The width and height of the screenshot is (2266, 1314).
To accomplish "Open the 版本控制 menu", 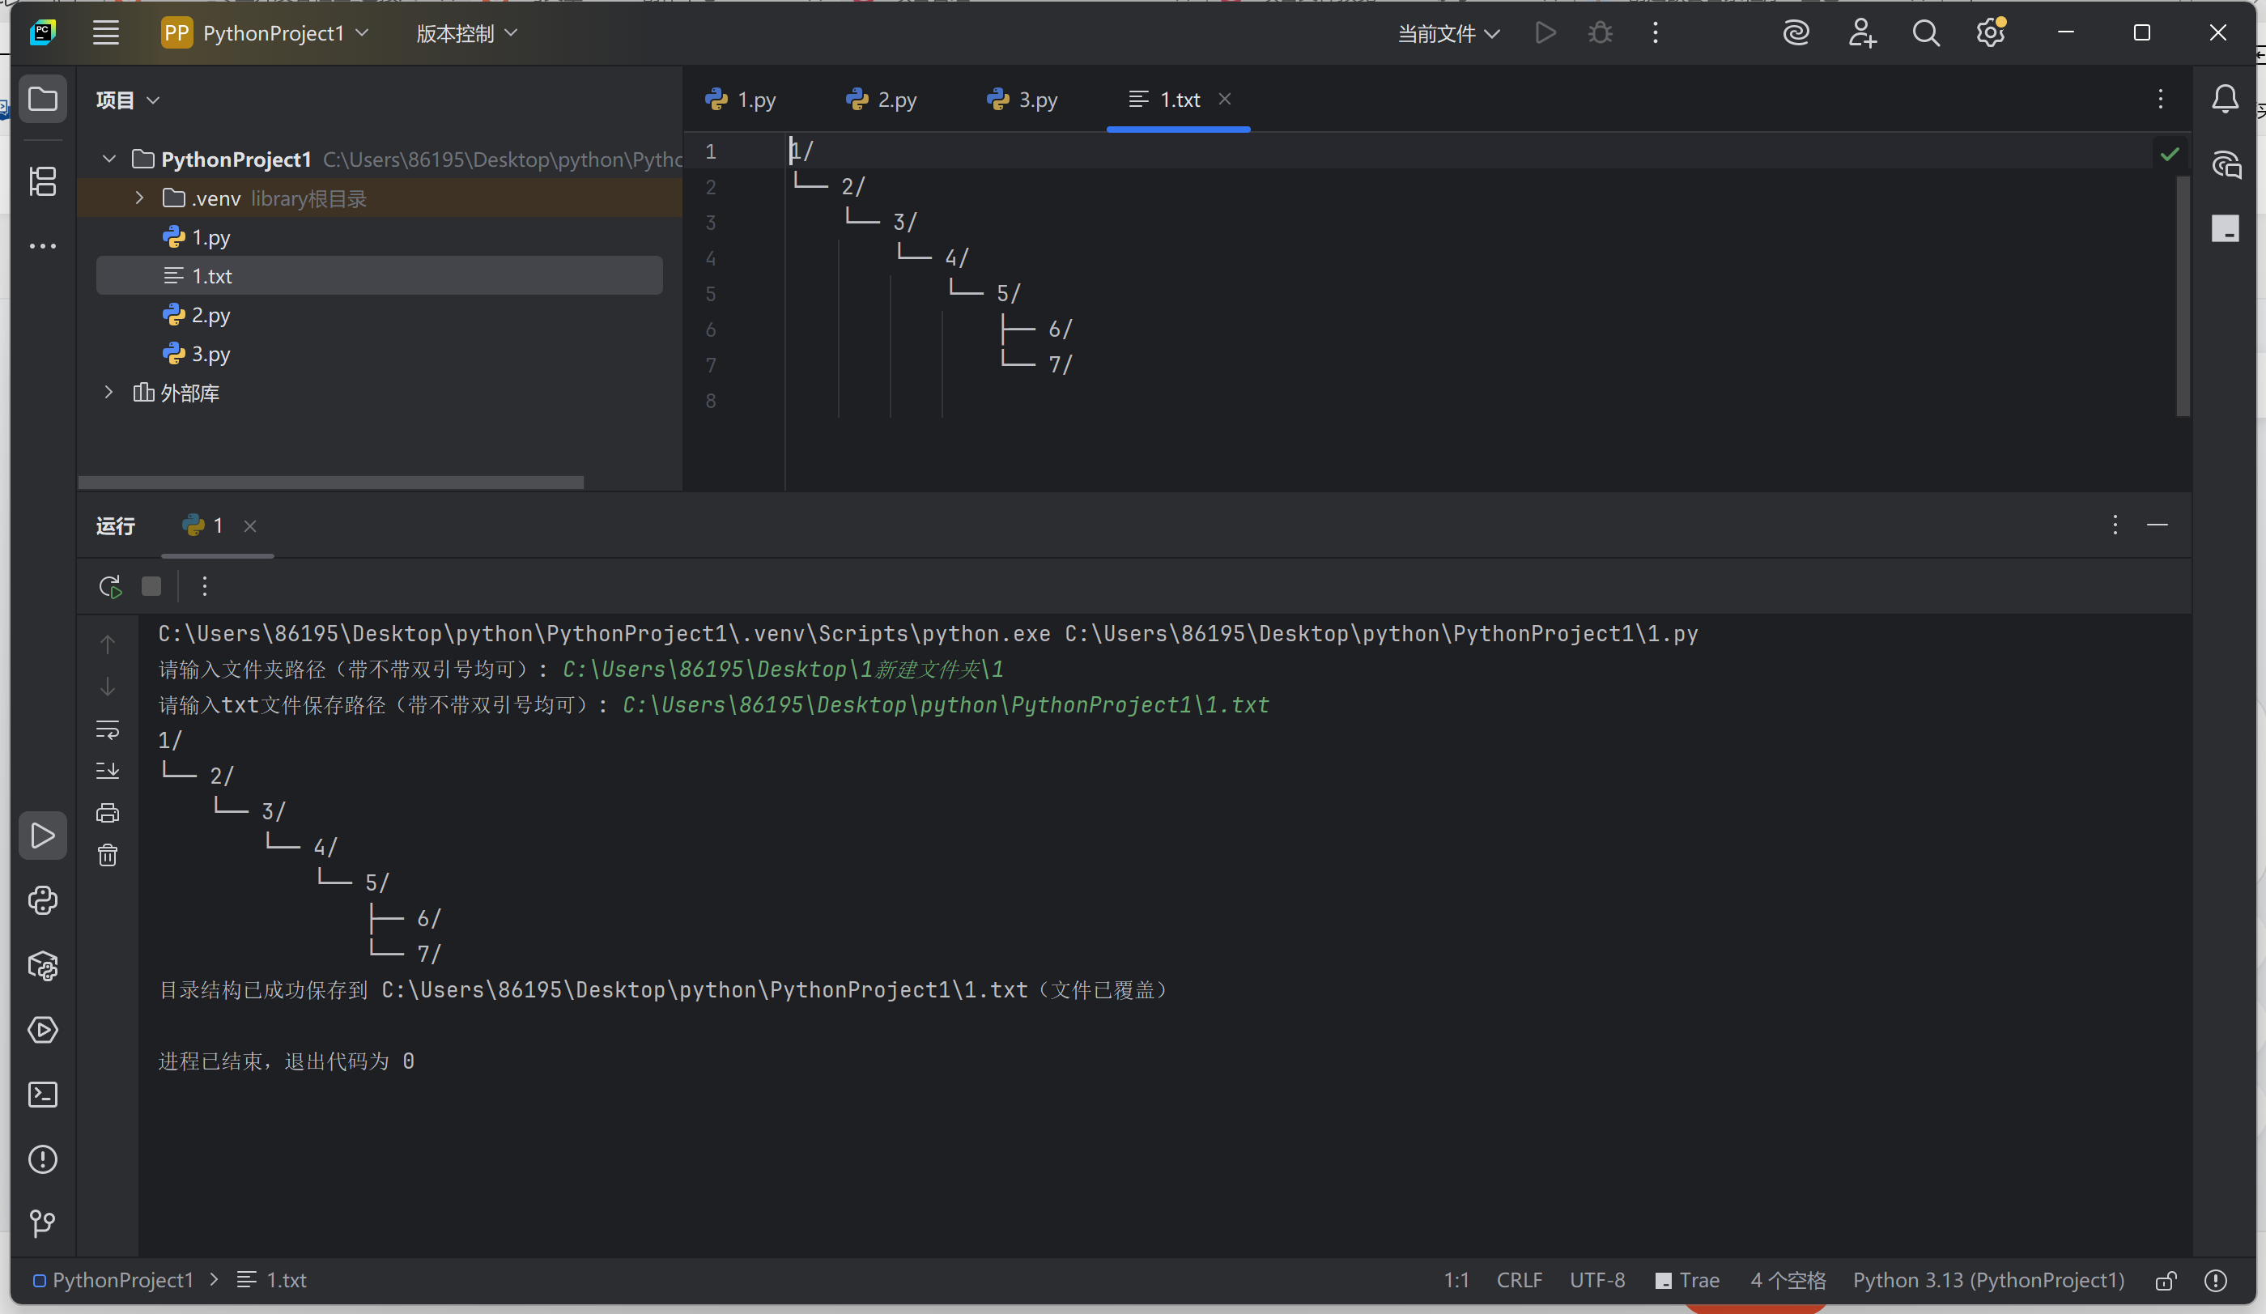I will click(466, 34).
